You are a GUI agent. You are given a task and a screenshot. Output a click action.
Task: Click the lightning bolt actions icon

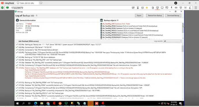click(x=171, y=8)
